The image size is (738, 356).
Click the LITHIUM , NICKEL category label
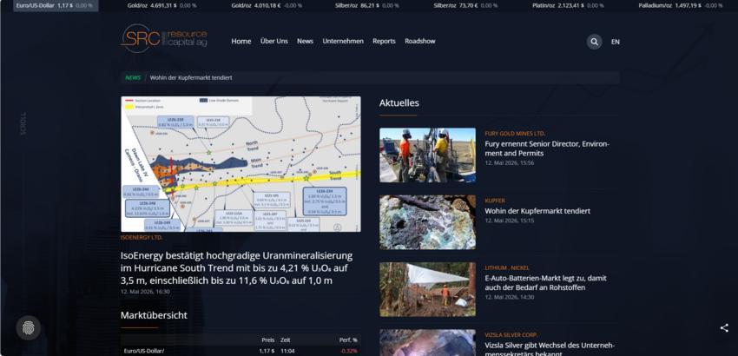click(507, 268)
